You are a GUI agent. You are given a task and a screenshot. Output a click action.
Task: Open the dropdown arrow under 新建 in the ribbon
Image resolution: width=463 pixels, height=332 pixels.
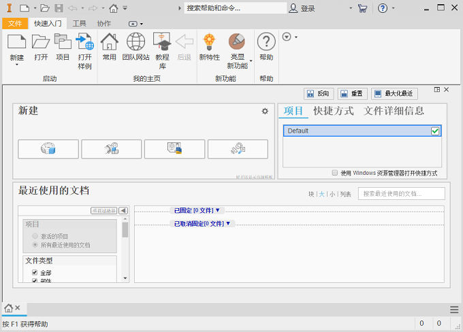coord(17,65)
